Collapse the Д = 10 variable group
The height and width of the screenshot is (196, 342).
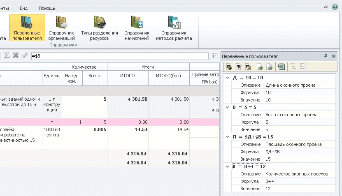point(227,78)
